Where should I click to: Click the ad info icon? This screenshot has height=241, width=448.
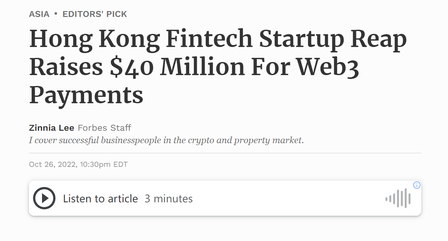pyautogui.click(x=417, y=185)
